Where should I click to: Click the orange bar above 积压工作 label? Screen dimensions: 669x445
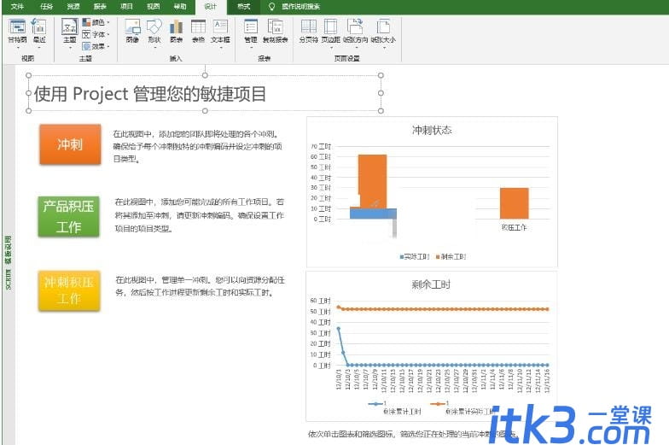coord(514,203)
